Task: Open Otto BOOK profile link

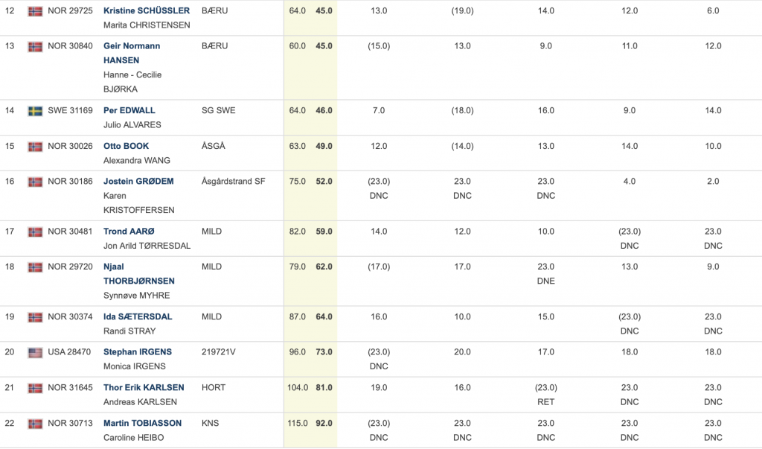Action: [x=126, y=146]
